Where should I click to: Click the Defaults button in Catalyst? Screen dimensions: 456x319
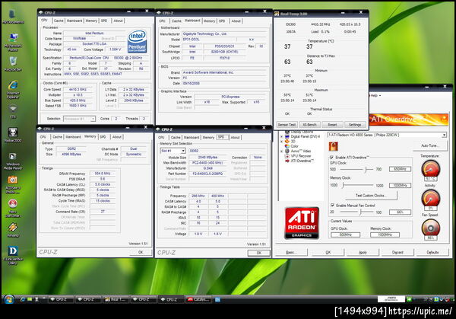point(432,252)
